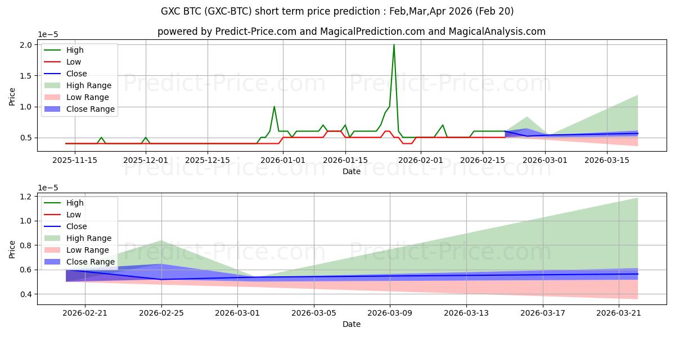Screen dimensions: 675x337
Task: Click the High Range swatch in bottom chart legend
Action: point(54,238)
